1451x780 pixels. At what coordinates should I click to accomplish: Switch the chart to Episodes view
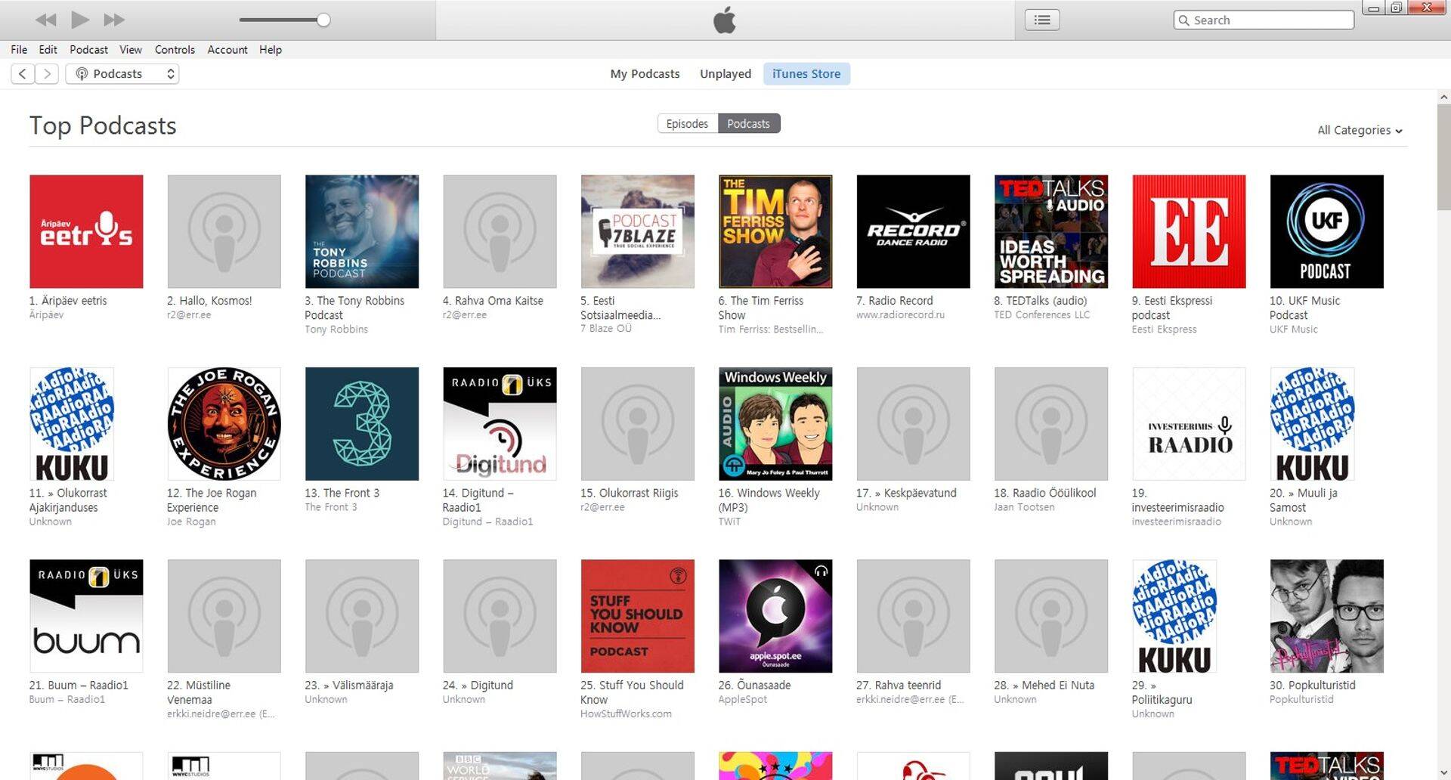click(686, 123)
